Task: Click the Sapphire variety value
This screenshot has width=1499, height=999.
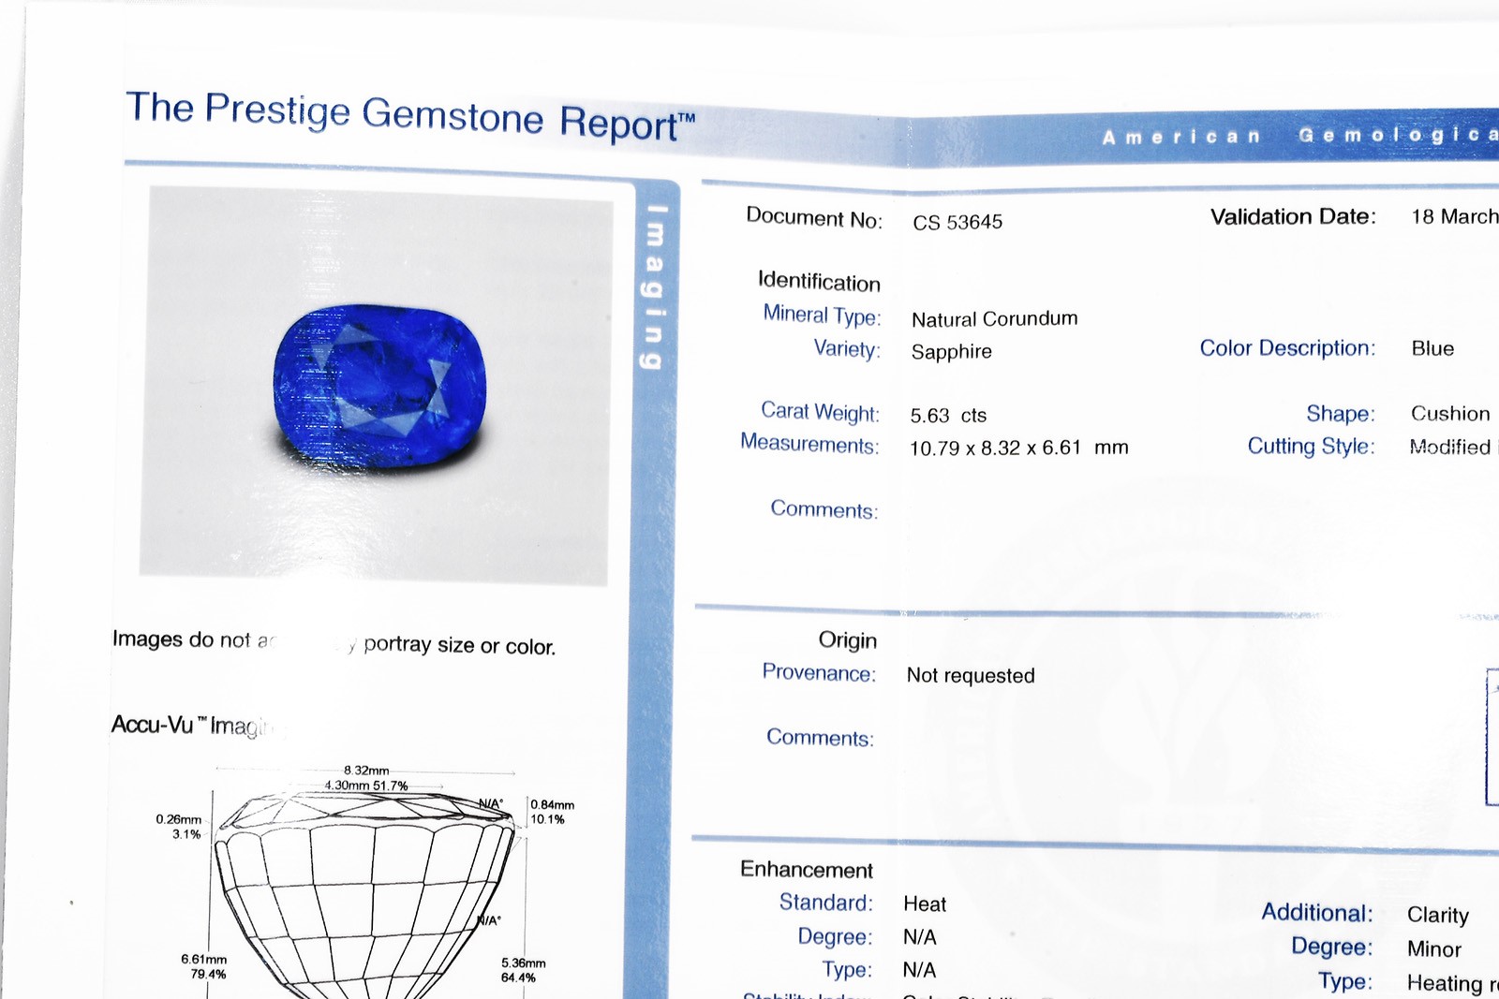Action: click(951, 352)
